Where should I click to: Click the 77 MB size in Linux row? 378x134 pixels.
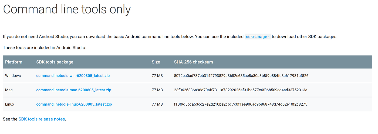157,104
